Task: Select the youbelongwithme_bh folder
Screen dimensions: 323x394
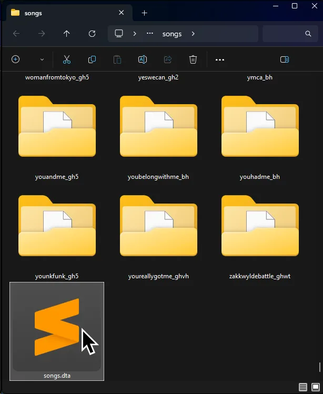Action: pos(159,126)
